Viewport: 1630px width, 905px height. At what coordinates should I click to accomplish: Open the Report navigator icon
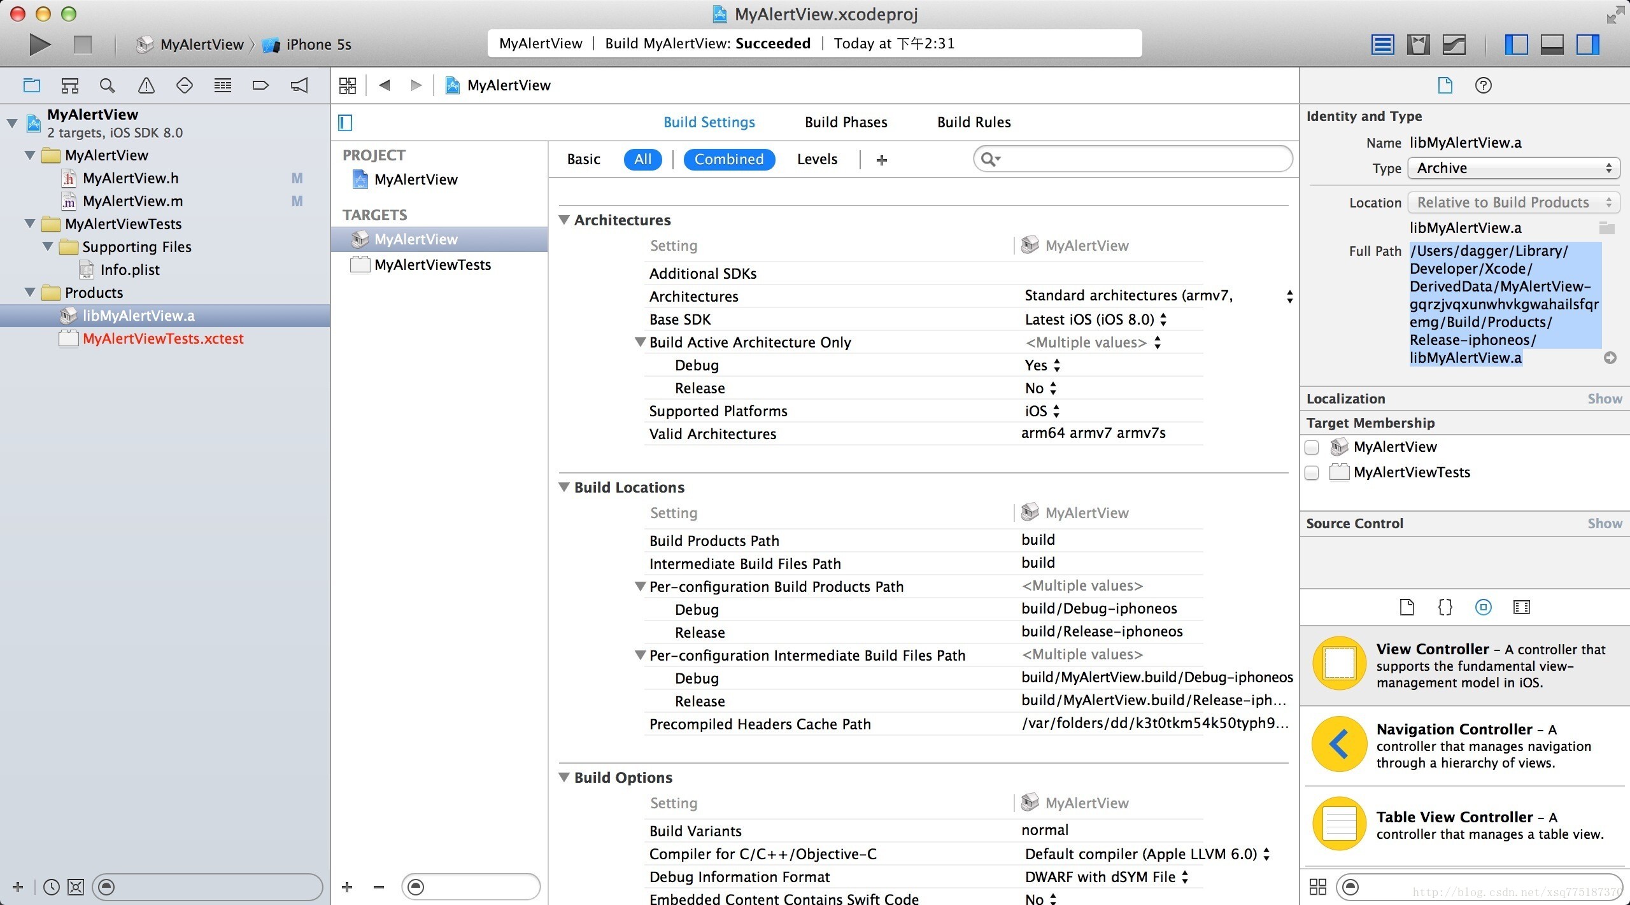pyautogui.click(x=299, y=85)
